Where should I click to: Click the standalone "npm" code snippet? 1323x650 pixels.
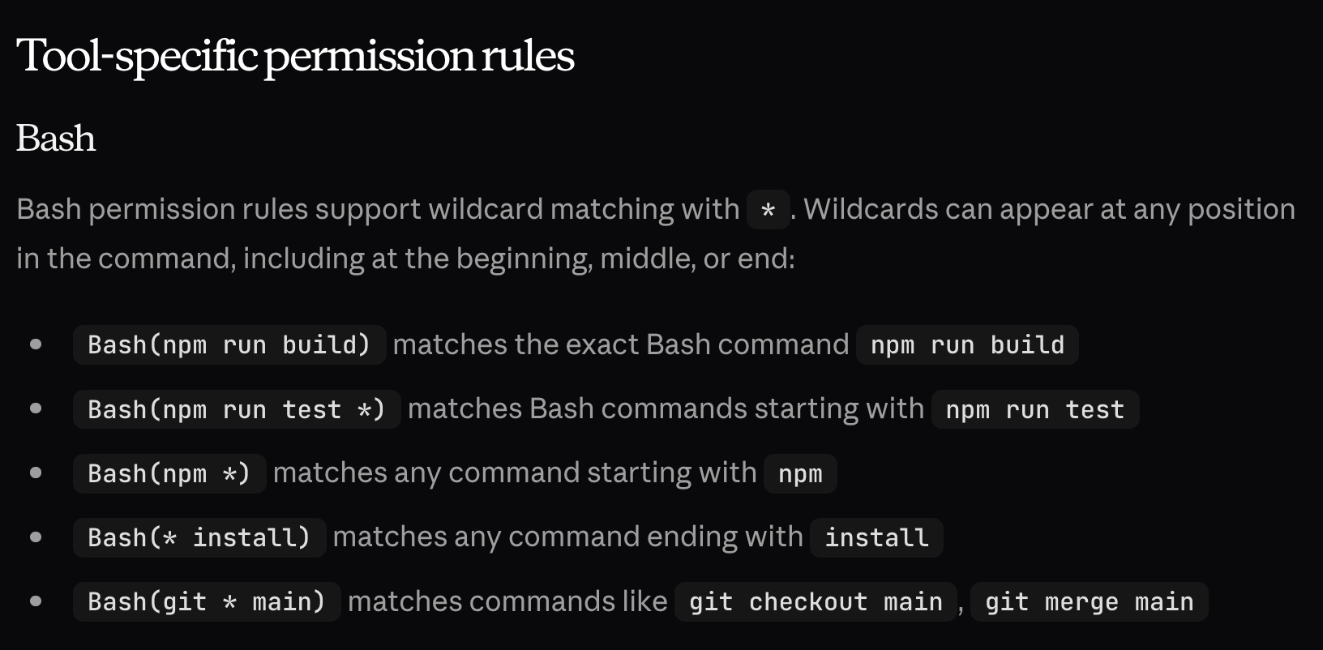pos(799,473)
